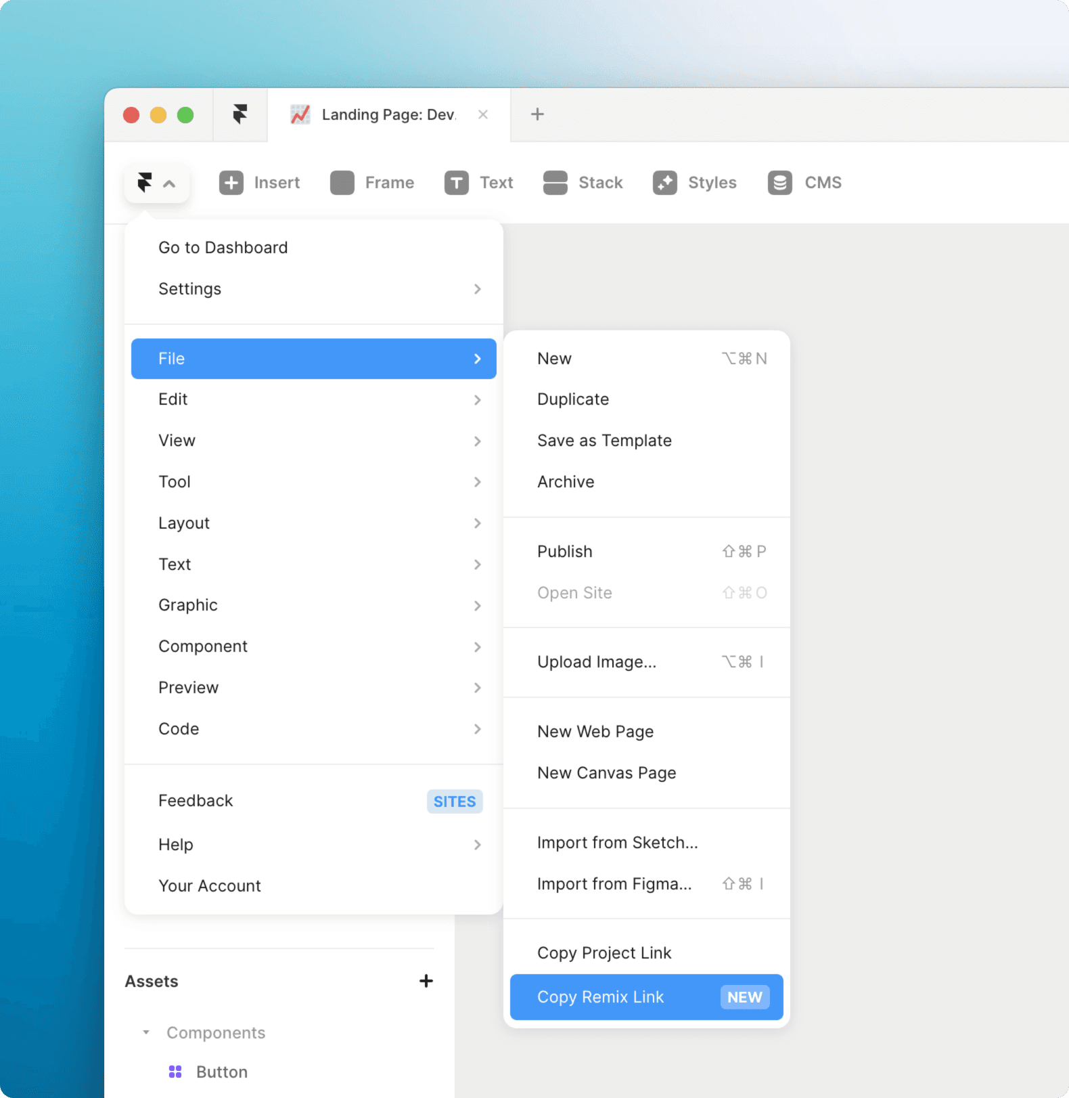Open the View submenu
Viewport: 1069px width, 1098px height.
click(314, 441)
